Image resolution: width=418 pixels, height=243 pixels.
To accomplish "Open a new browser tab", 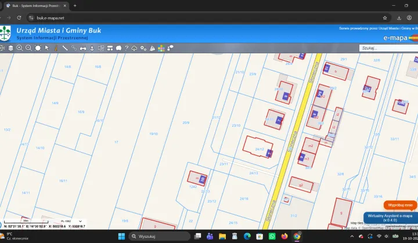I will (75, 6).
